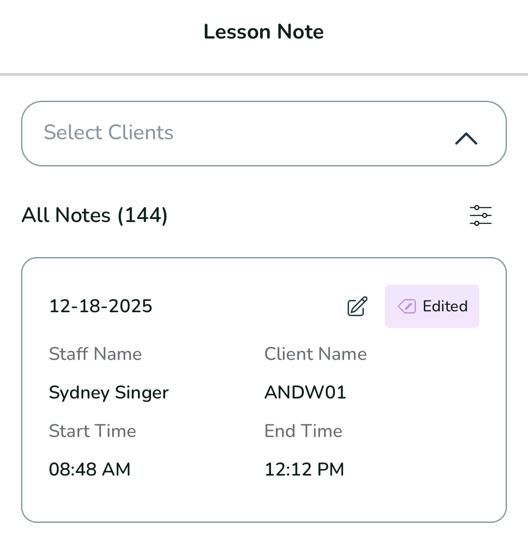Click the Select Clients placeholder text
The height and width of the screenshot is (536, 528).
pos(109,132)
